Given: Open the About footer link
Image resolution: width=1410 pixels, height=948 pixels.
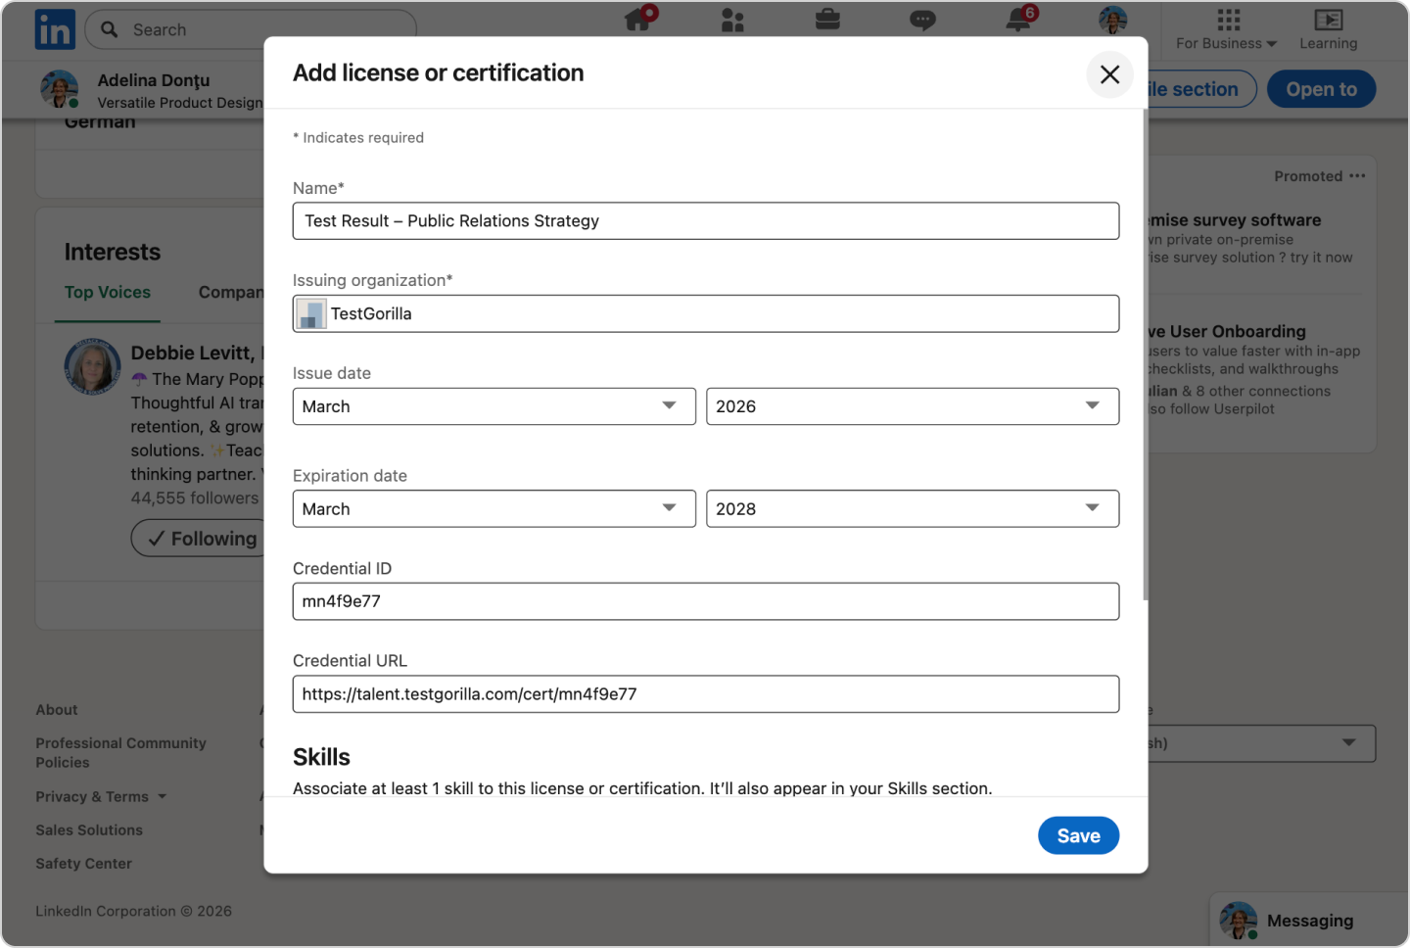Looking at the screenshot, I should [57, 710].
